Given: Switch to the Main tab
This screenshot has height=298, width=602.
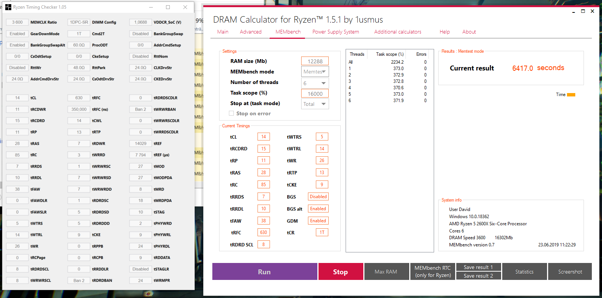Looking at the screenshot, I should point(223,32).
